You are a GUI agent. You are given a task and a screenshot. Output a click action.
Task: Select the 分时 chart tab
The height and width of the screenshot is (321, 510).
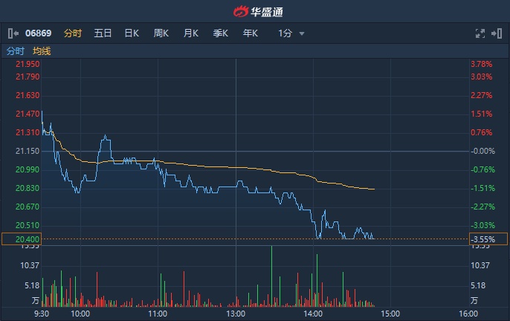72,33
